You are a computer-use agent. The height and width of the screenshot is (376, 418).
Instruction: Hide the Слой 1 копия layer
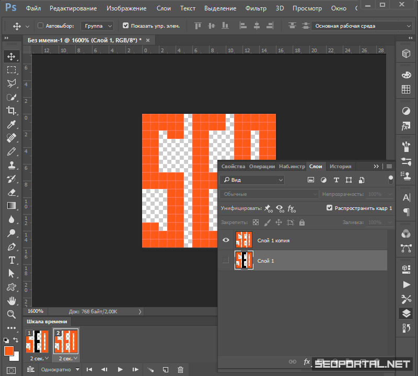tap(226, 240)
